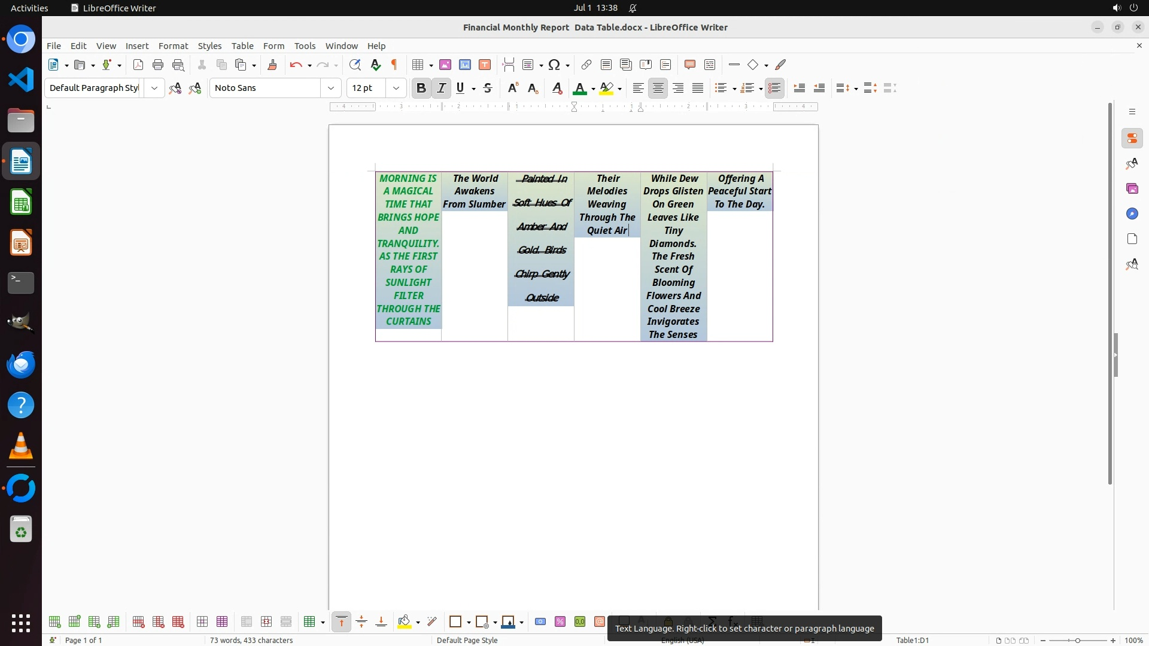The height and width of the screenshot is (646, 1149).
Task: Click the Insert Hyperlink icon
Action: click(586, 65)
